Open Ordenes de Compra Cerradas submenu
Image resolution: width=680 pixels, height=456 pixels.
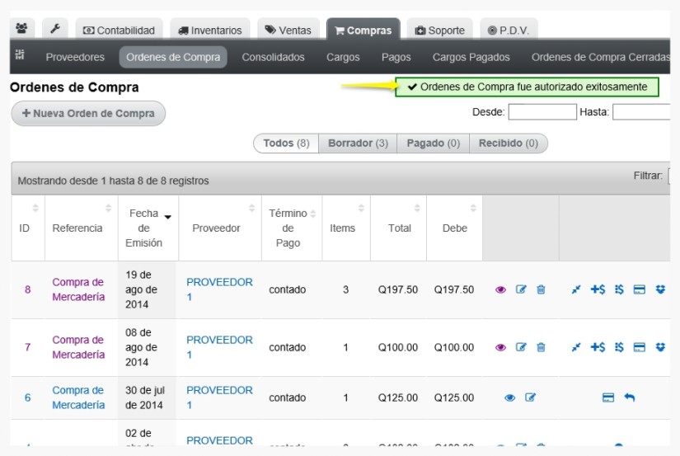[x=601, y=57]
